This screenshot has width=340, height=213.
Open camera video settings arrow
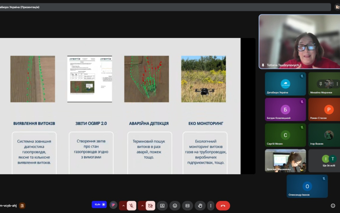[142, 206]
